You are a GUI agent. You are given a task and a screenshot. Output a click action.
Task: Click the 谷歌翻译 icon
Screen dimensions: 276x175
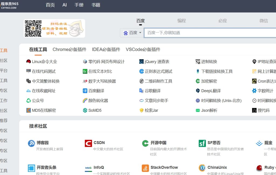tap(142, 91)
